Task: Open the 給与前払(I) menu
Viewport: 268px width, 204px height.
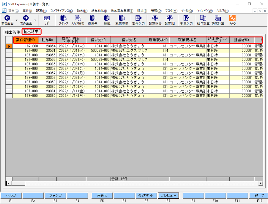Action: pyautogui.click(x=99, y=11)
